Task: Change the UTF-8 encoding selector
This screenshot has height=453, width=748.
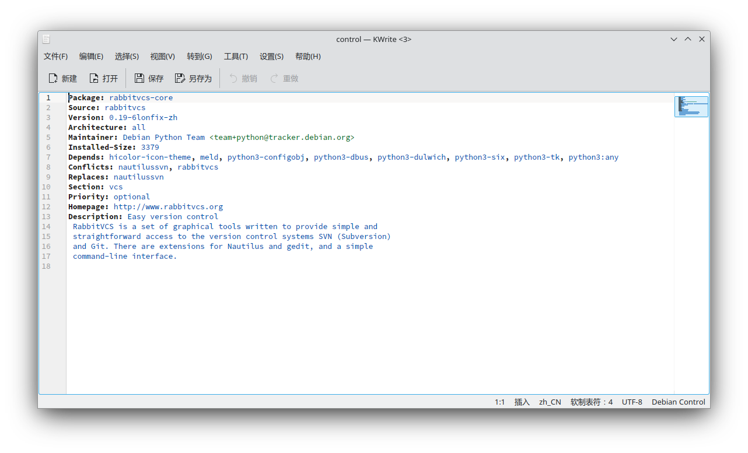Action: tap(632, 402)
